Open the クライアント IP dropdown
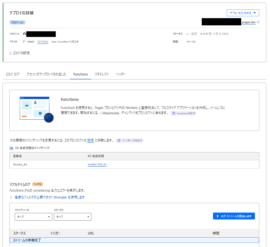Viewport: 270px width, 247px height. click(34, 217)
